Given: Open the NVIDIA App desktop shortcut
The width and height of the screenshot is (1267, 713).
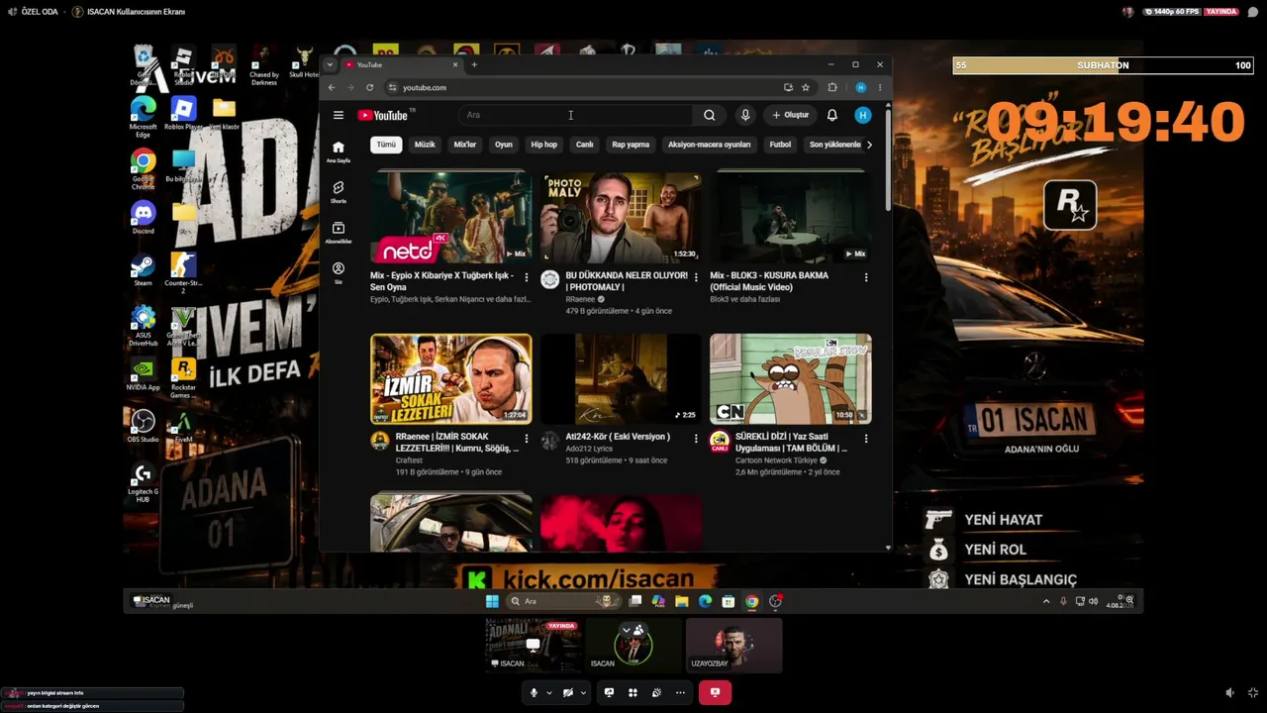Looking at the screenshot, I should click(x=144, y=374).
